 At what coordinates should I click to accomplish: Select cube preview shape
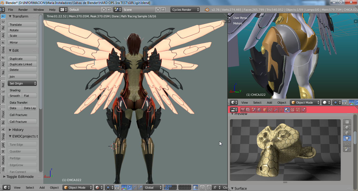[x=347, y=133]
